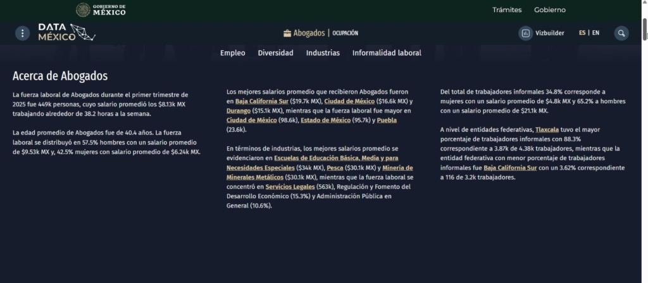Switch language to EN
The height and width of the screenshot is (283, 648).
595,33
